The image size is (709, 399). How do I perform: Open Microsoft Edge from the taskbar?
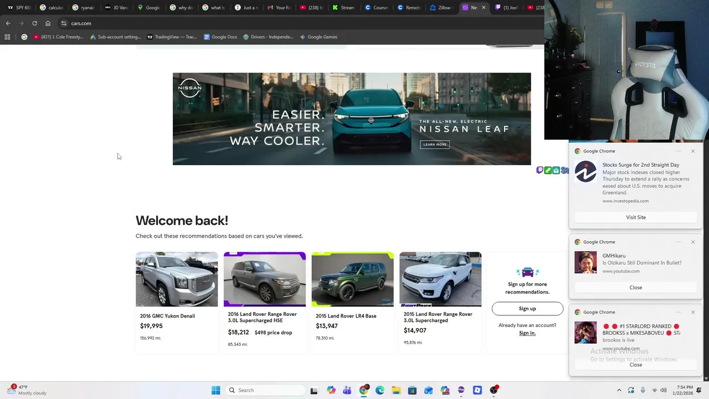[x=380, y=390]
